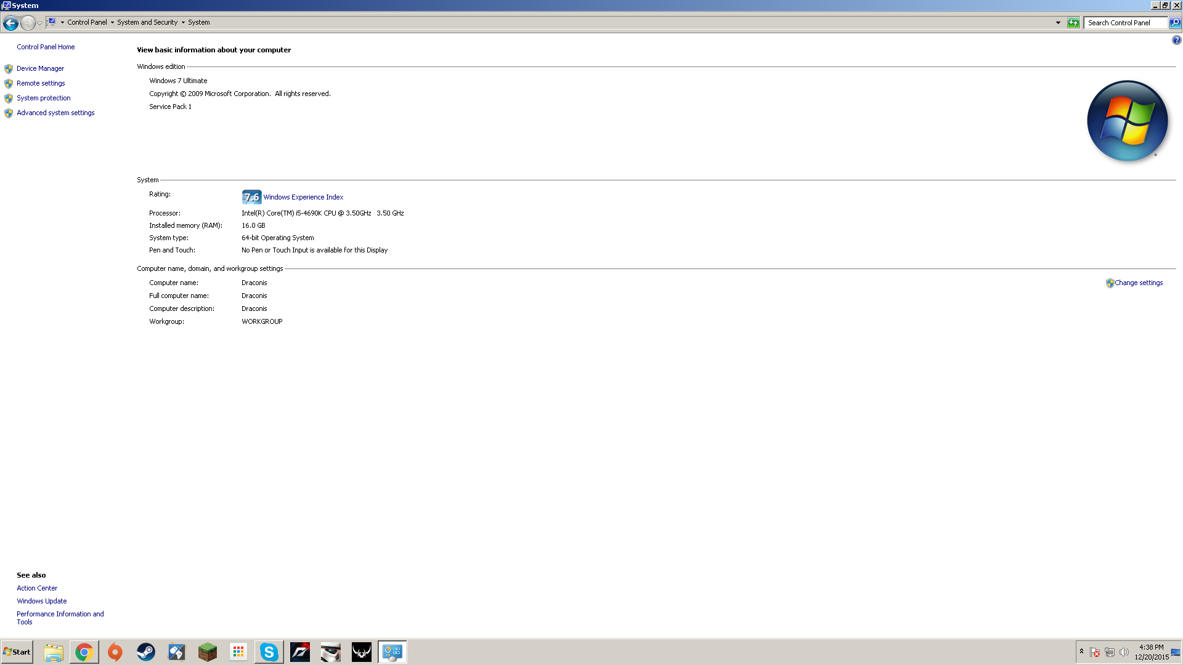1183x665 pixels.
Task: Open Windows Update under See also
Action: click(42, 601)
